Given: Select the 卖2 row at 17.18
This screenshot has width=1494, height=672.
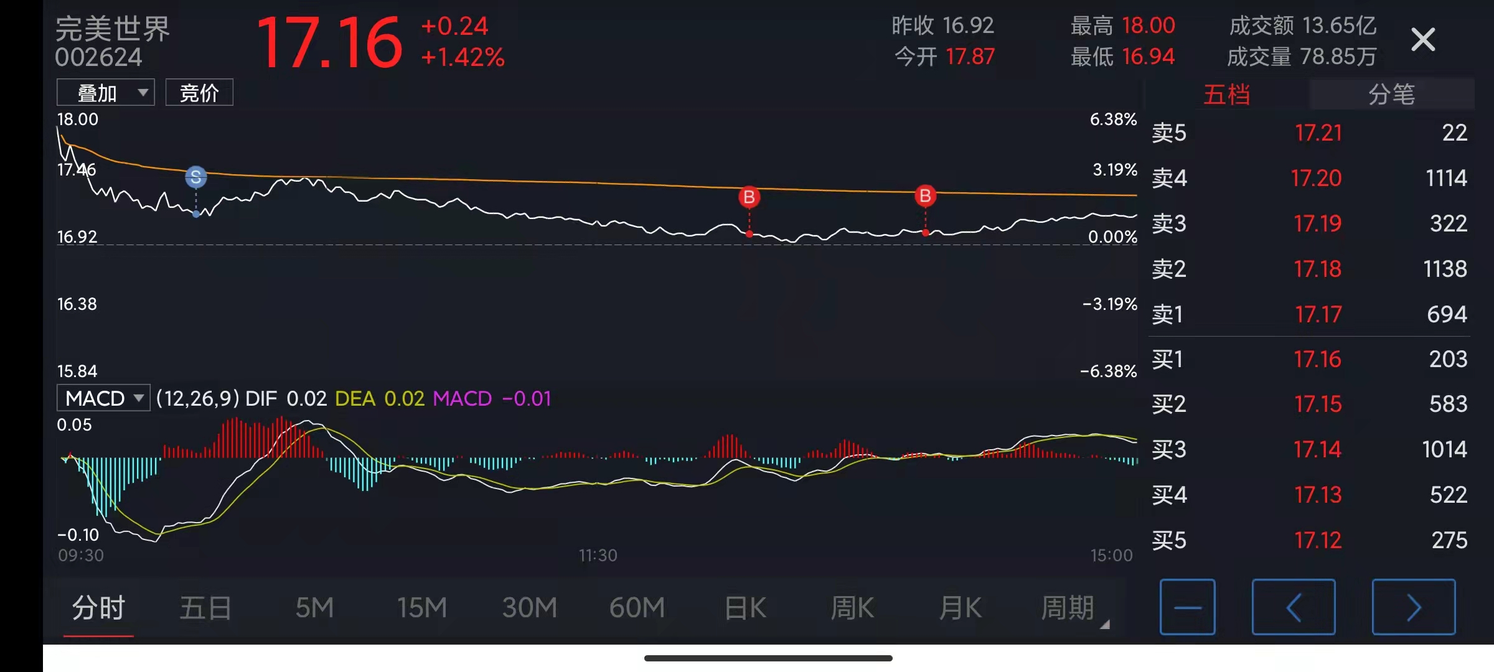Looking at the screenshot, I should click(1309, 269).
